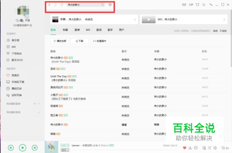This screenshot has width=232, height=153.
Task: Click MV badge next to 黑夜问白天
Action: point(71,87)
